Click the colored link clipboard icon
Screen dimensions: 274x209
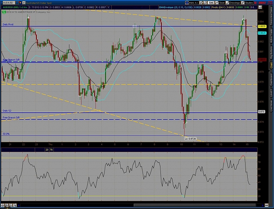[x=20, y=3]
